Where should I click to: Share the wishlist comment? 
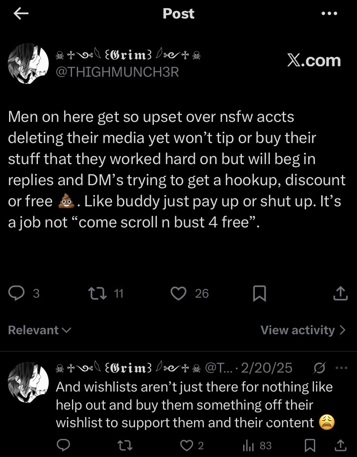341,445
